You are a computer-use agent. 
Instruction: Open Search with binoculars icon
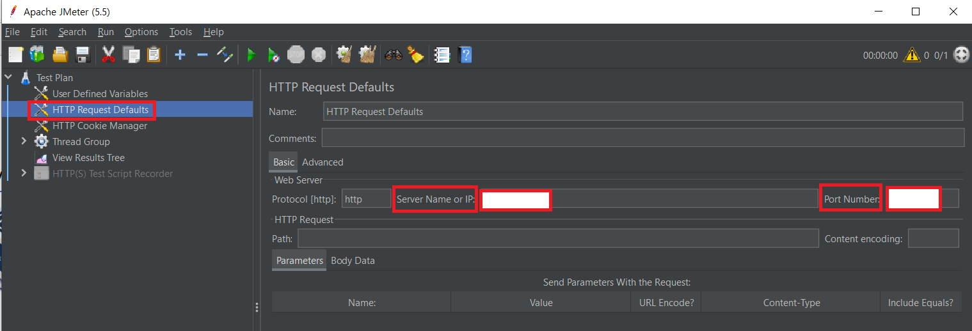(393, 55)
